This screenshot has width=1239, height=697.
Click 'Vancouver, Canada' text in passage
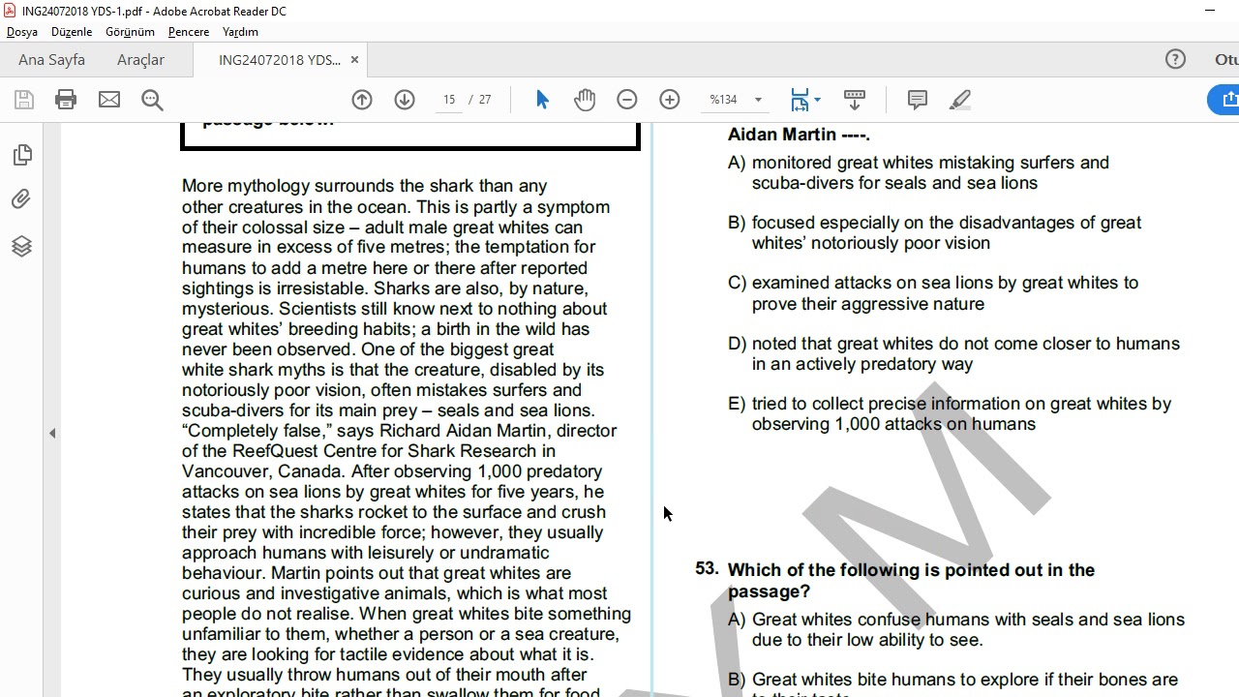(x=264, y=471)
